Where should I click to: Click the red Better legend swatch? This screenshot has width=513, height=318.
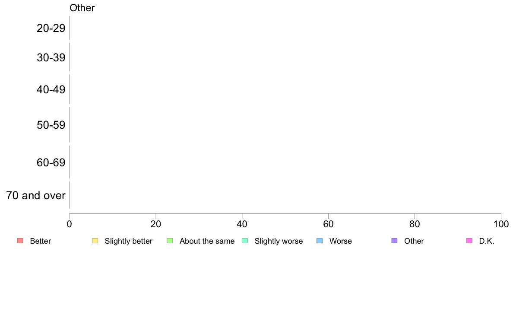point(20,241)
